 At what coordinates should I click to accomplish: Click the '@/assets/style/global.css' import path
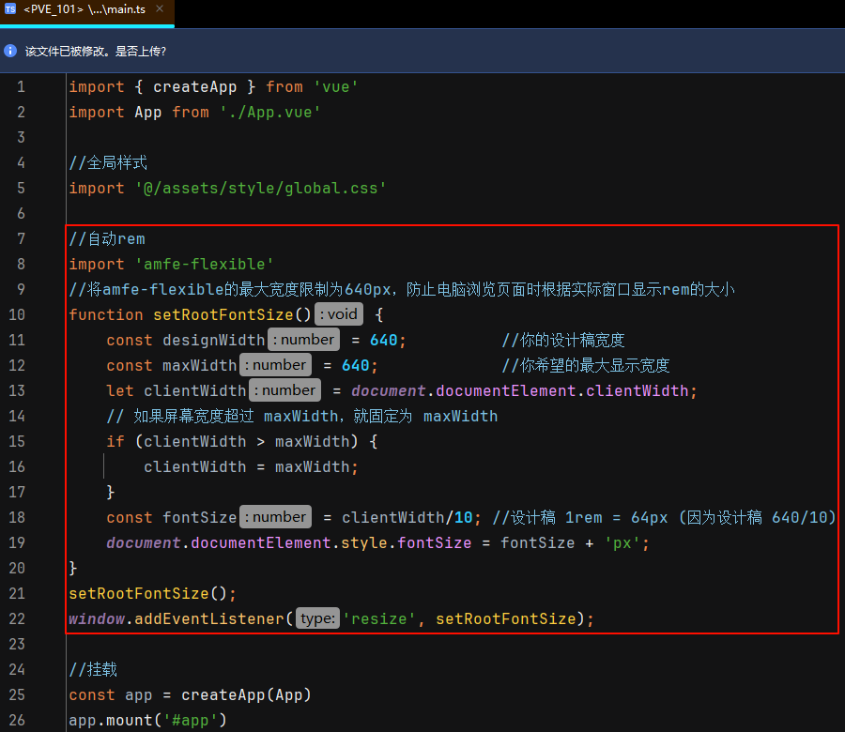pos(261,188)
